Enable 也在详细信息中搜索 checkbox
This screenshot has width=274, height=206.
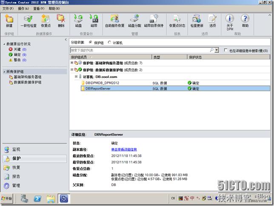click(225, 50)
